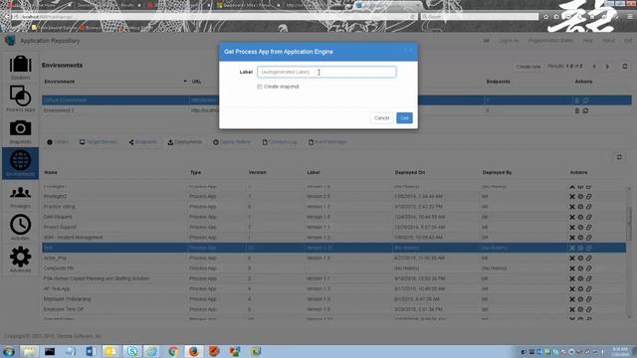
Task: Open the About link in the top bar
Action: click(x=608, y=41)
